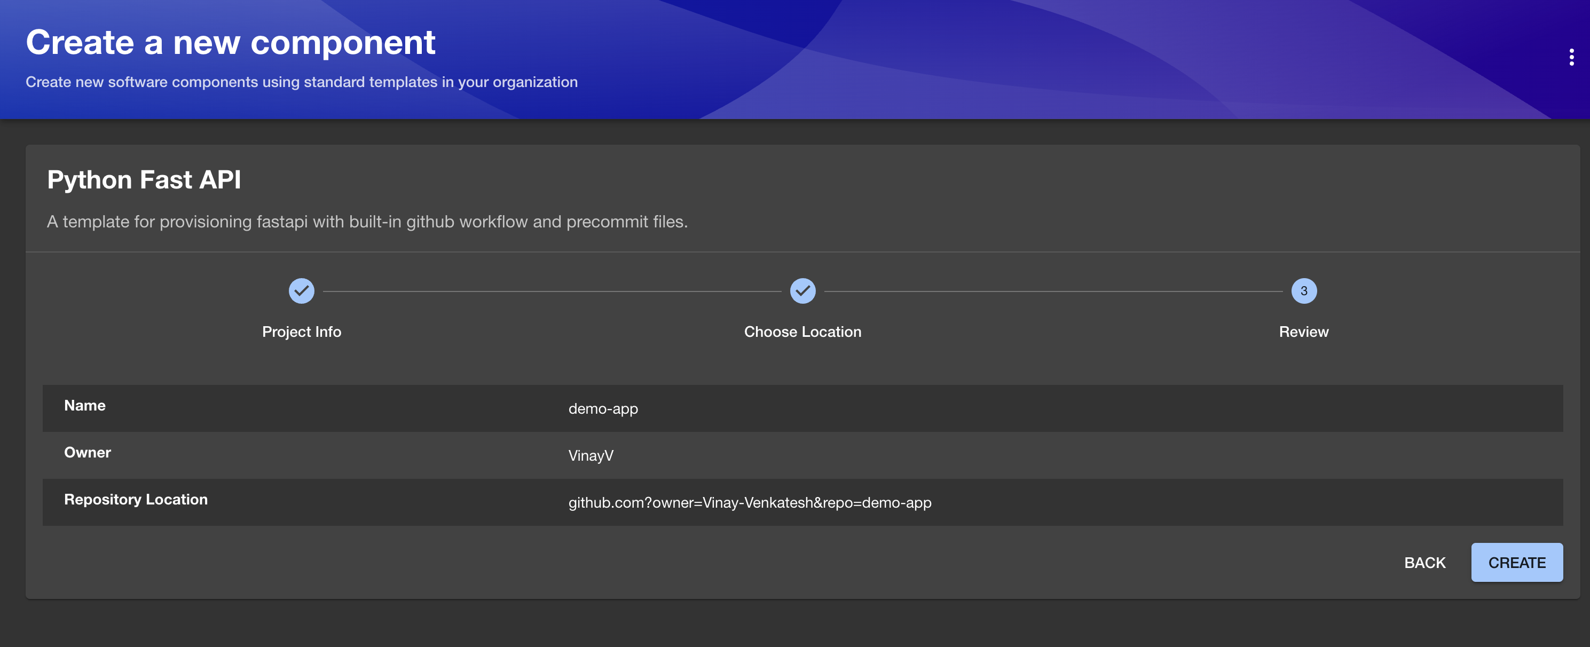Select the Review step label

coord(1304,332)
